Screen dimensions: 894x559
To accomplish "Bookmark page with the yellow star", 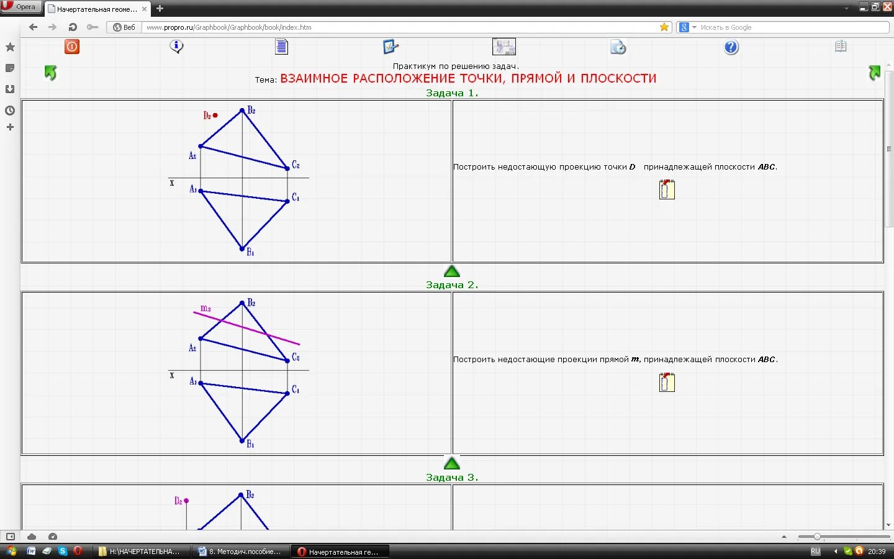I will 664,27.
